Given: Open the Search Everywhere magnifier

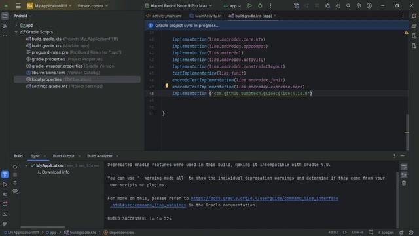Looking at the screenshot, I should click(348, 6).
